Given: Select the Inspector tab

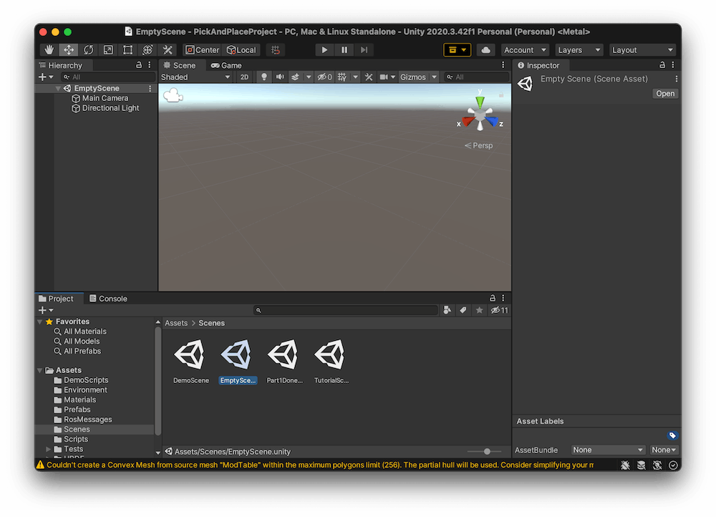Looking at the screenshot, I should point(539,65).
